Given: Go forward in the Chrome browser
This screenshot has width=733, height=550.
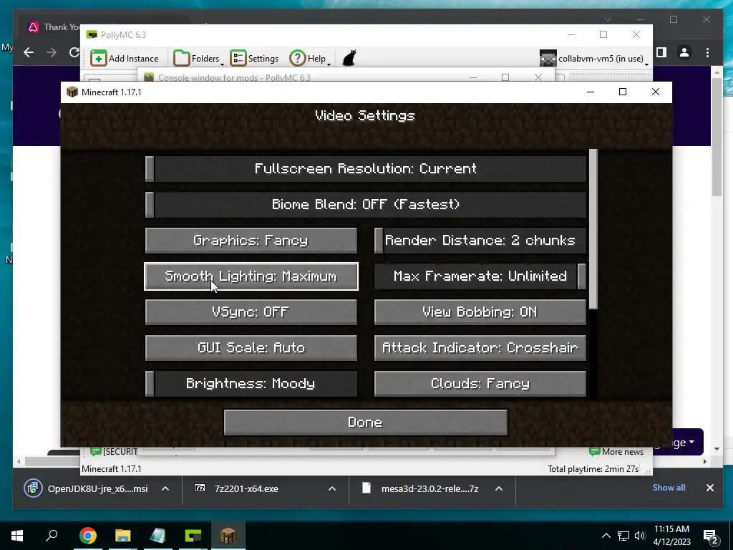Looking at the screenshot, I should point(52,52).
